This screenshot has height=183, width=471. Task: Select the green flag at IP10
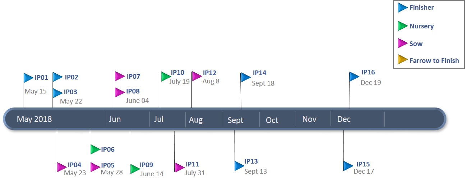pyautogui.click(x=166, y=76)
